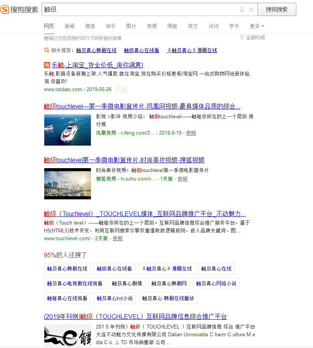The width and height of the screenshot is (313, 348).
Task: Click the related search 触及真心txt小说
Action: pos(115,298)
